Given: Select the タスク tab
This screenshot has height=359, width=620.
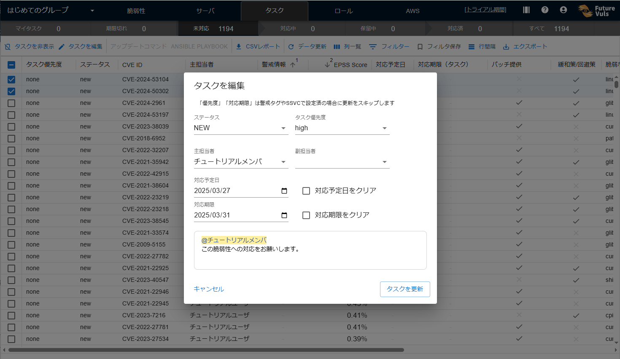Looking at the screenshot, I should coord(275,11).
